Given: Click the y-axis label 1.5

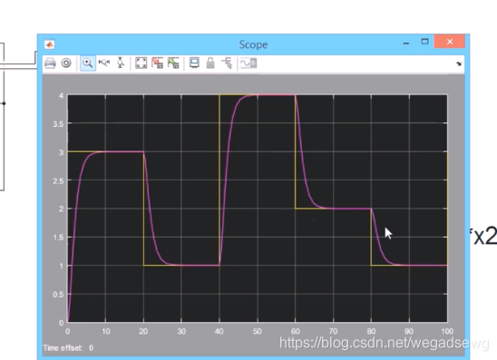Looking at the screenshot, I should 58,238.
